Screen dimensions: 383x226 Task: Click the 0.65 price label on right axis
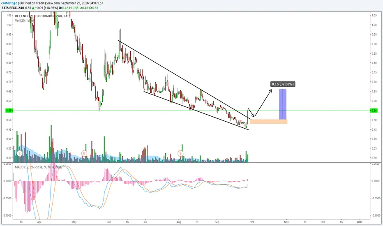[x=374, y=91]
